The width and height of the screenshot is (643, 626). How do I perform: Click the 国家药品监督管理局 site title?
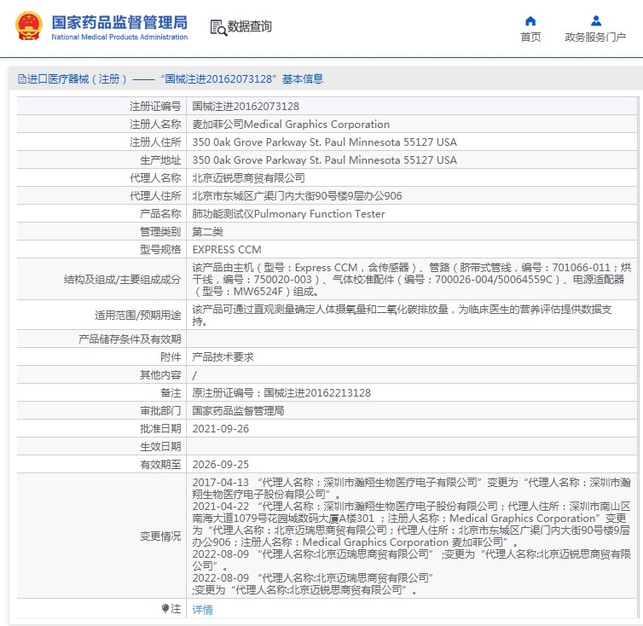click(x=119, y=22)
